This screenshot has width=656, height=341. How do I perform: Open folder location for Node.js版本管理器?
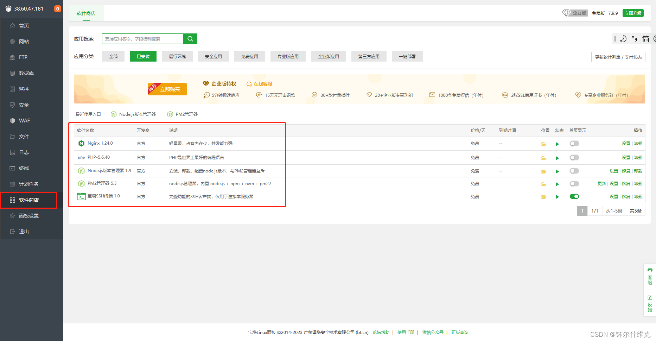pos(543,171)
